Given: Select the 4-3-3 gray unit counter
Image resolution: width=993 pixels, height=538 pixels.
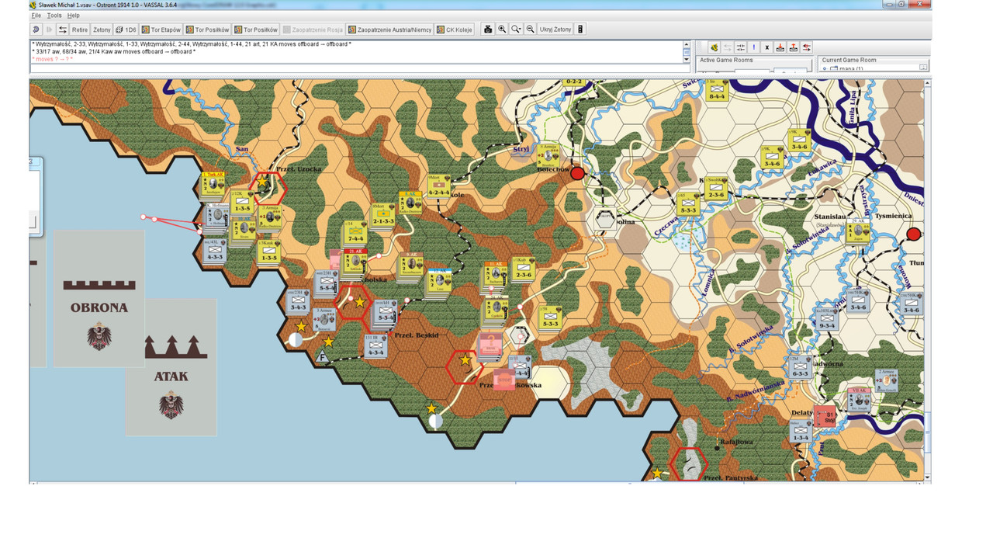Looking at the screenshot, I should [x=214, y=251].
